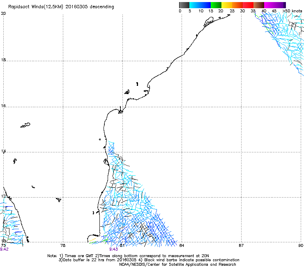Click the latitude label '16' on the left axis
Viewport: 304px width, 267px height.
click(3, 106)
